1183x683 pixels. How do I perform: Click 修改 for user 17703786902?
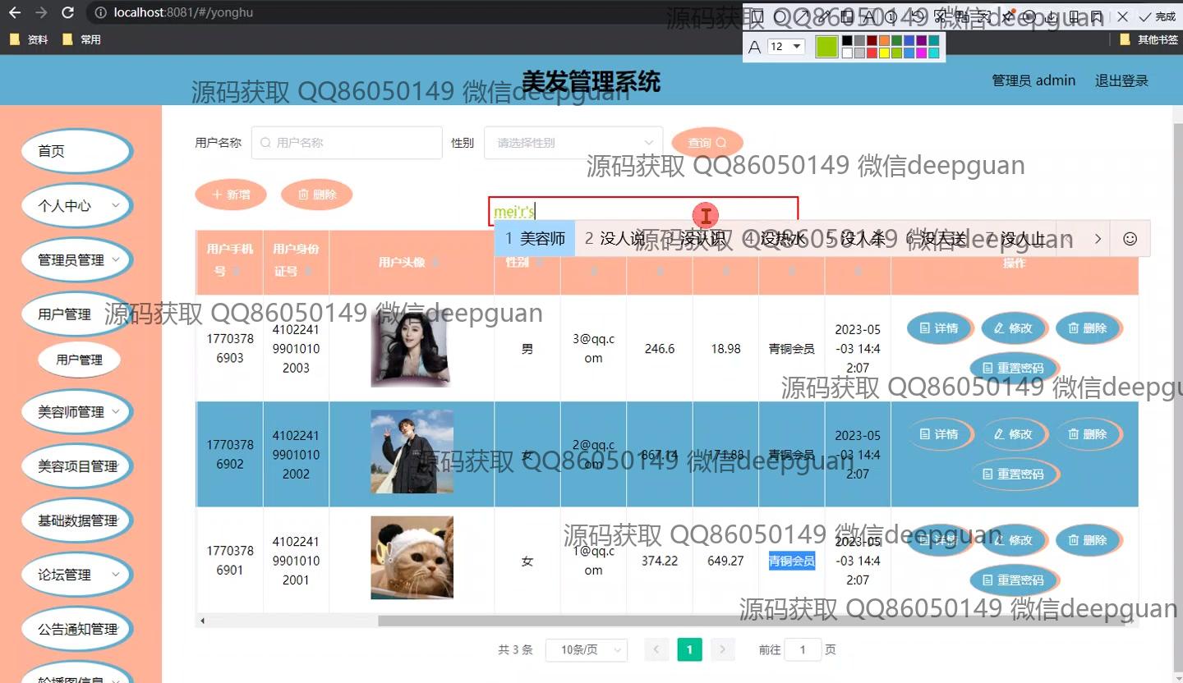click(1014, 434)
